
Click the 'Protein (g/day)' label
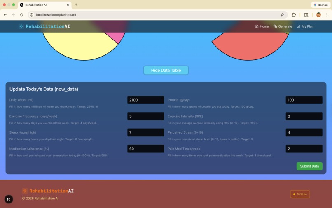(179, 100)
